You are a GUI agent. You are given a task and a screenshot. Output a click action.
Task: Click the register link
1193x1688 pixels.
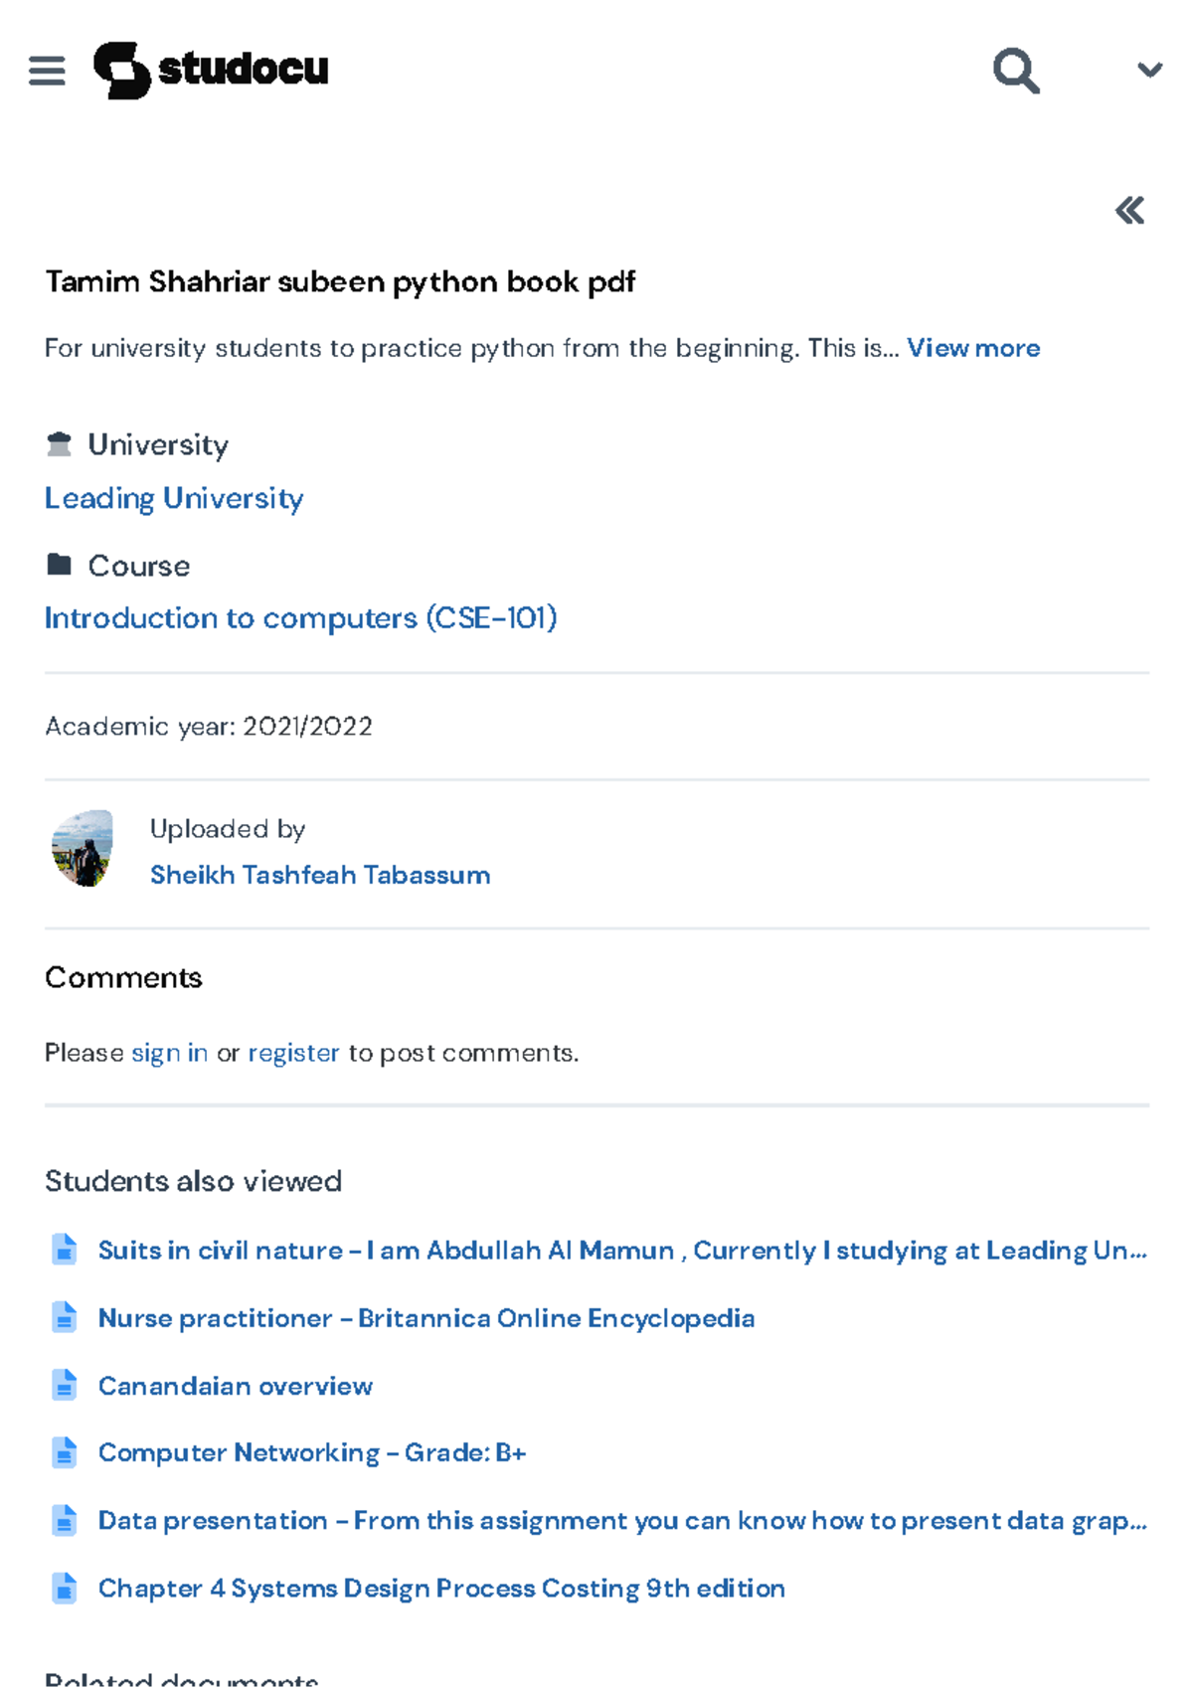pos(293,1053)
